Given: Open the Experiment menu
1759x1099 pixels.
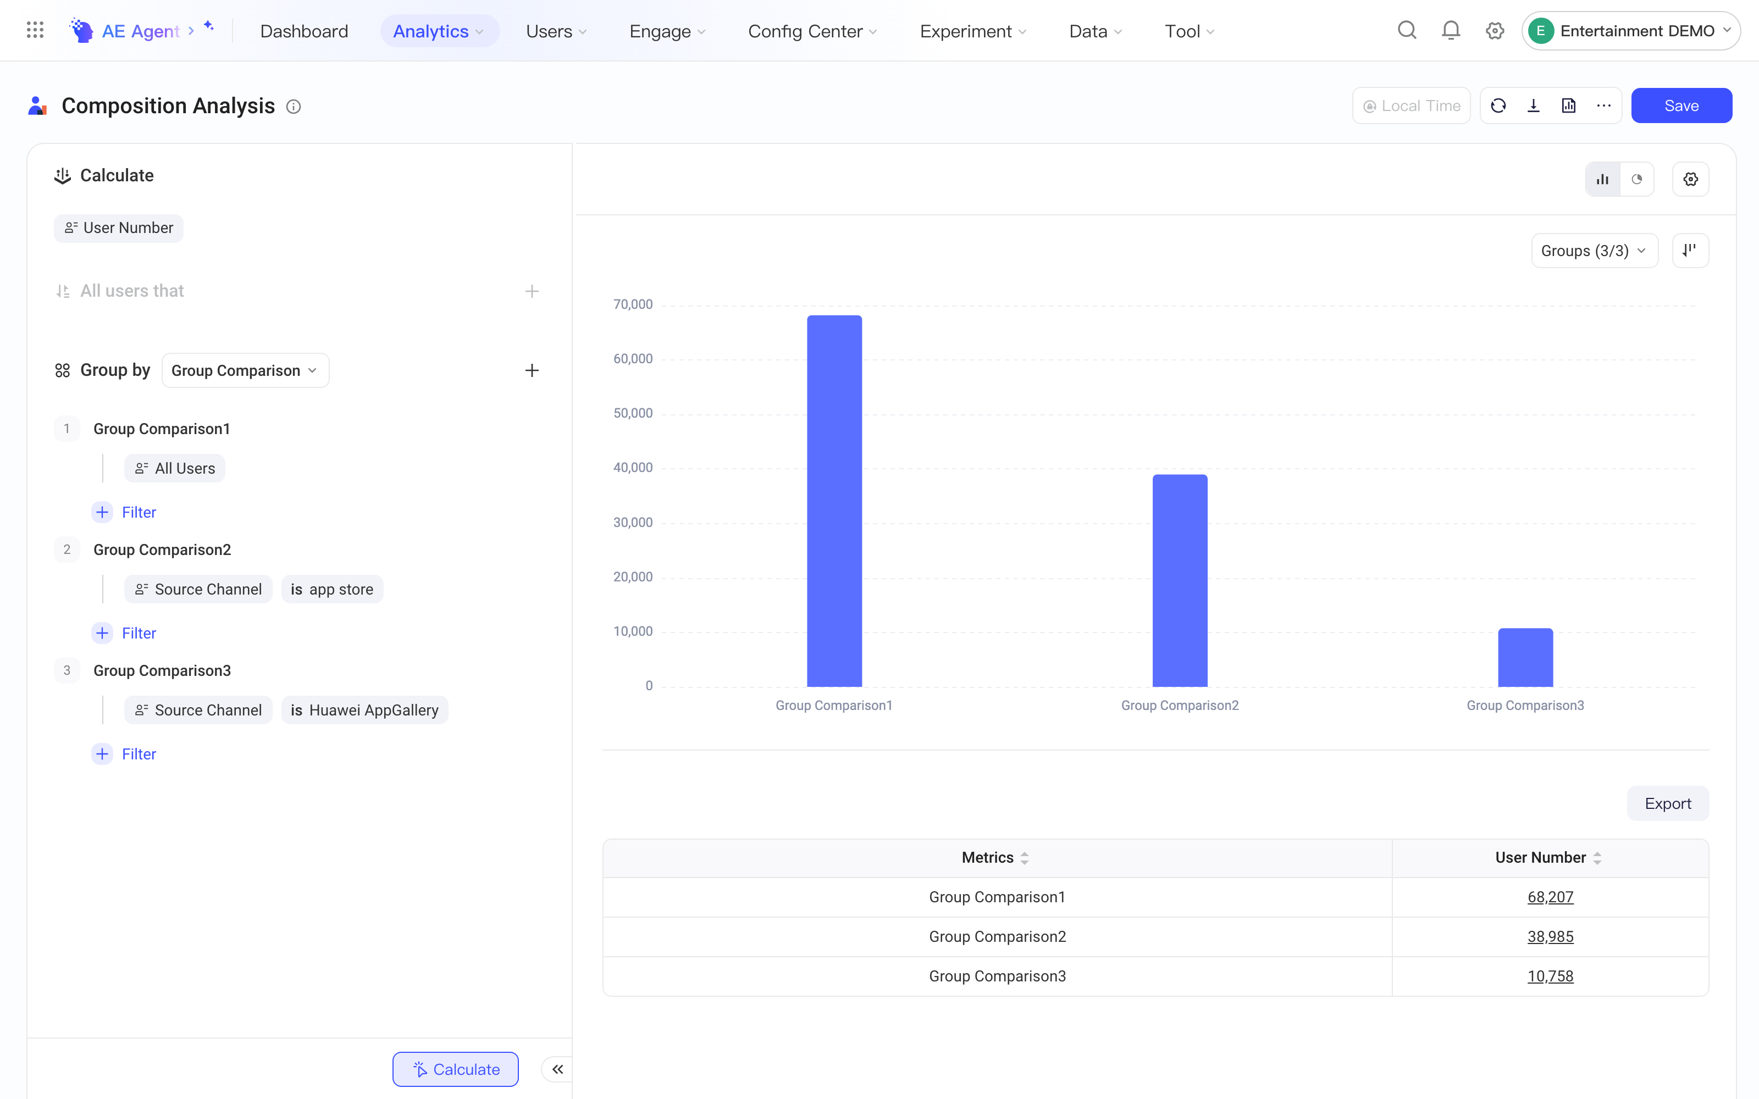Looking at the screenshot, I should (972, 31).
